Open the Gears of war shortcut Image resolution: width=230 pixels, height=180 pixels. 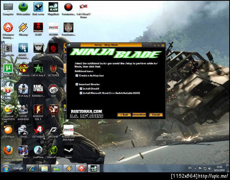(x=53, y=152)
